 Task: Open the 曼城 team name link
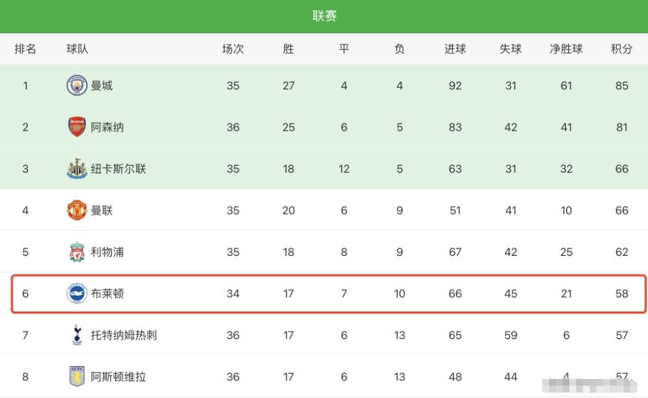(102, 86)
